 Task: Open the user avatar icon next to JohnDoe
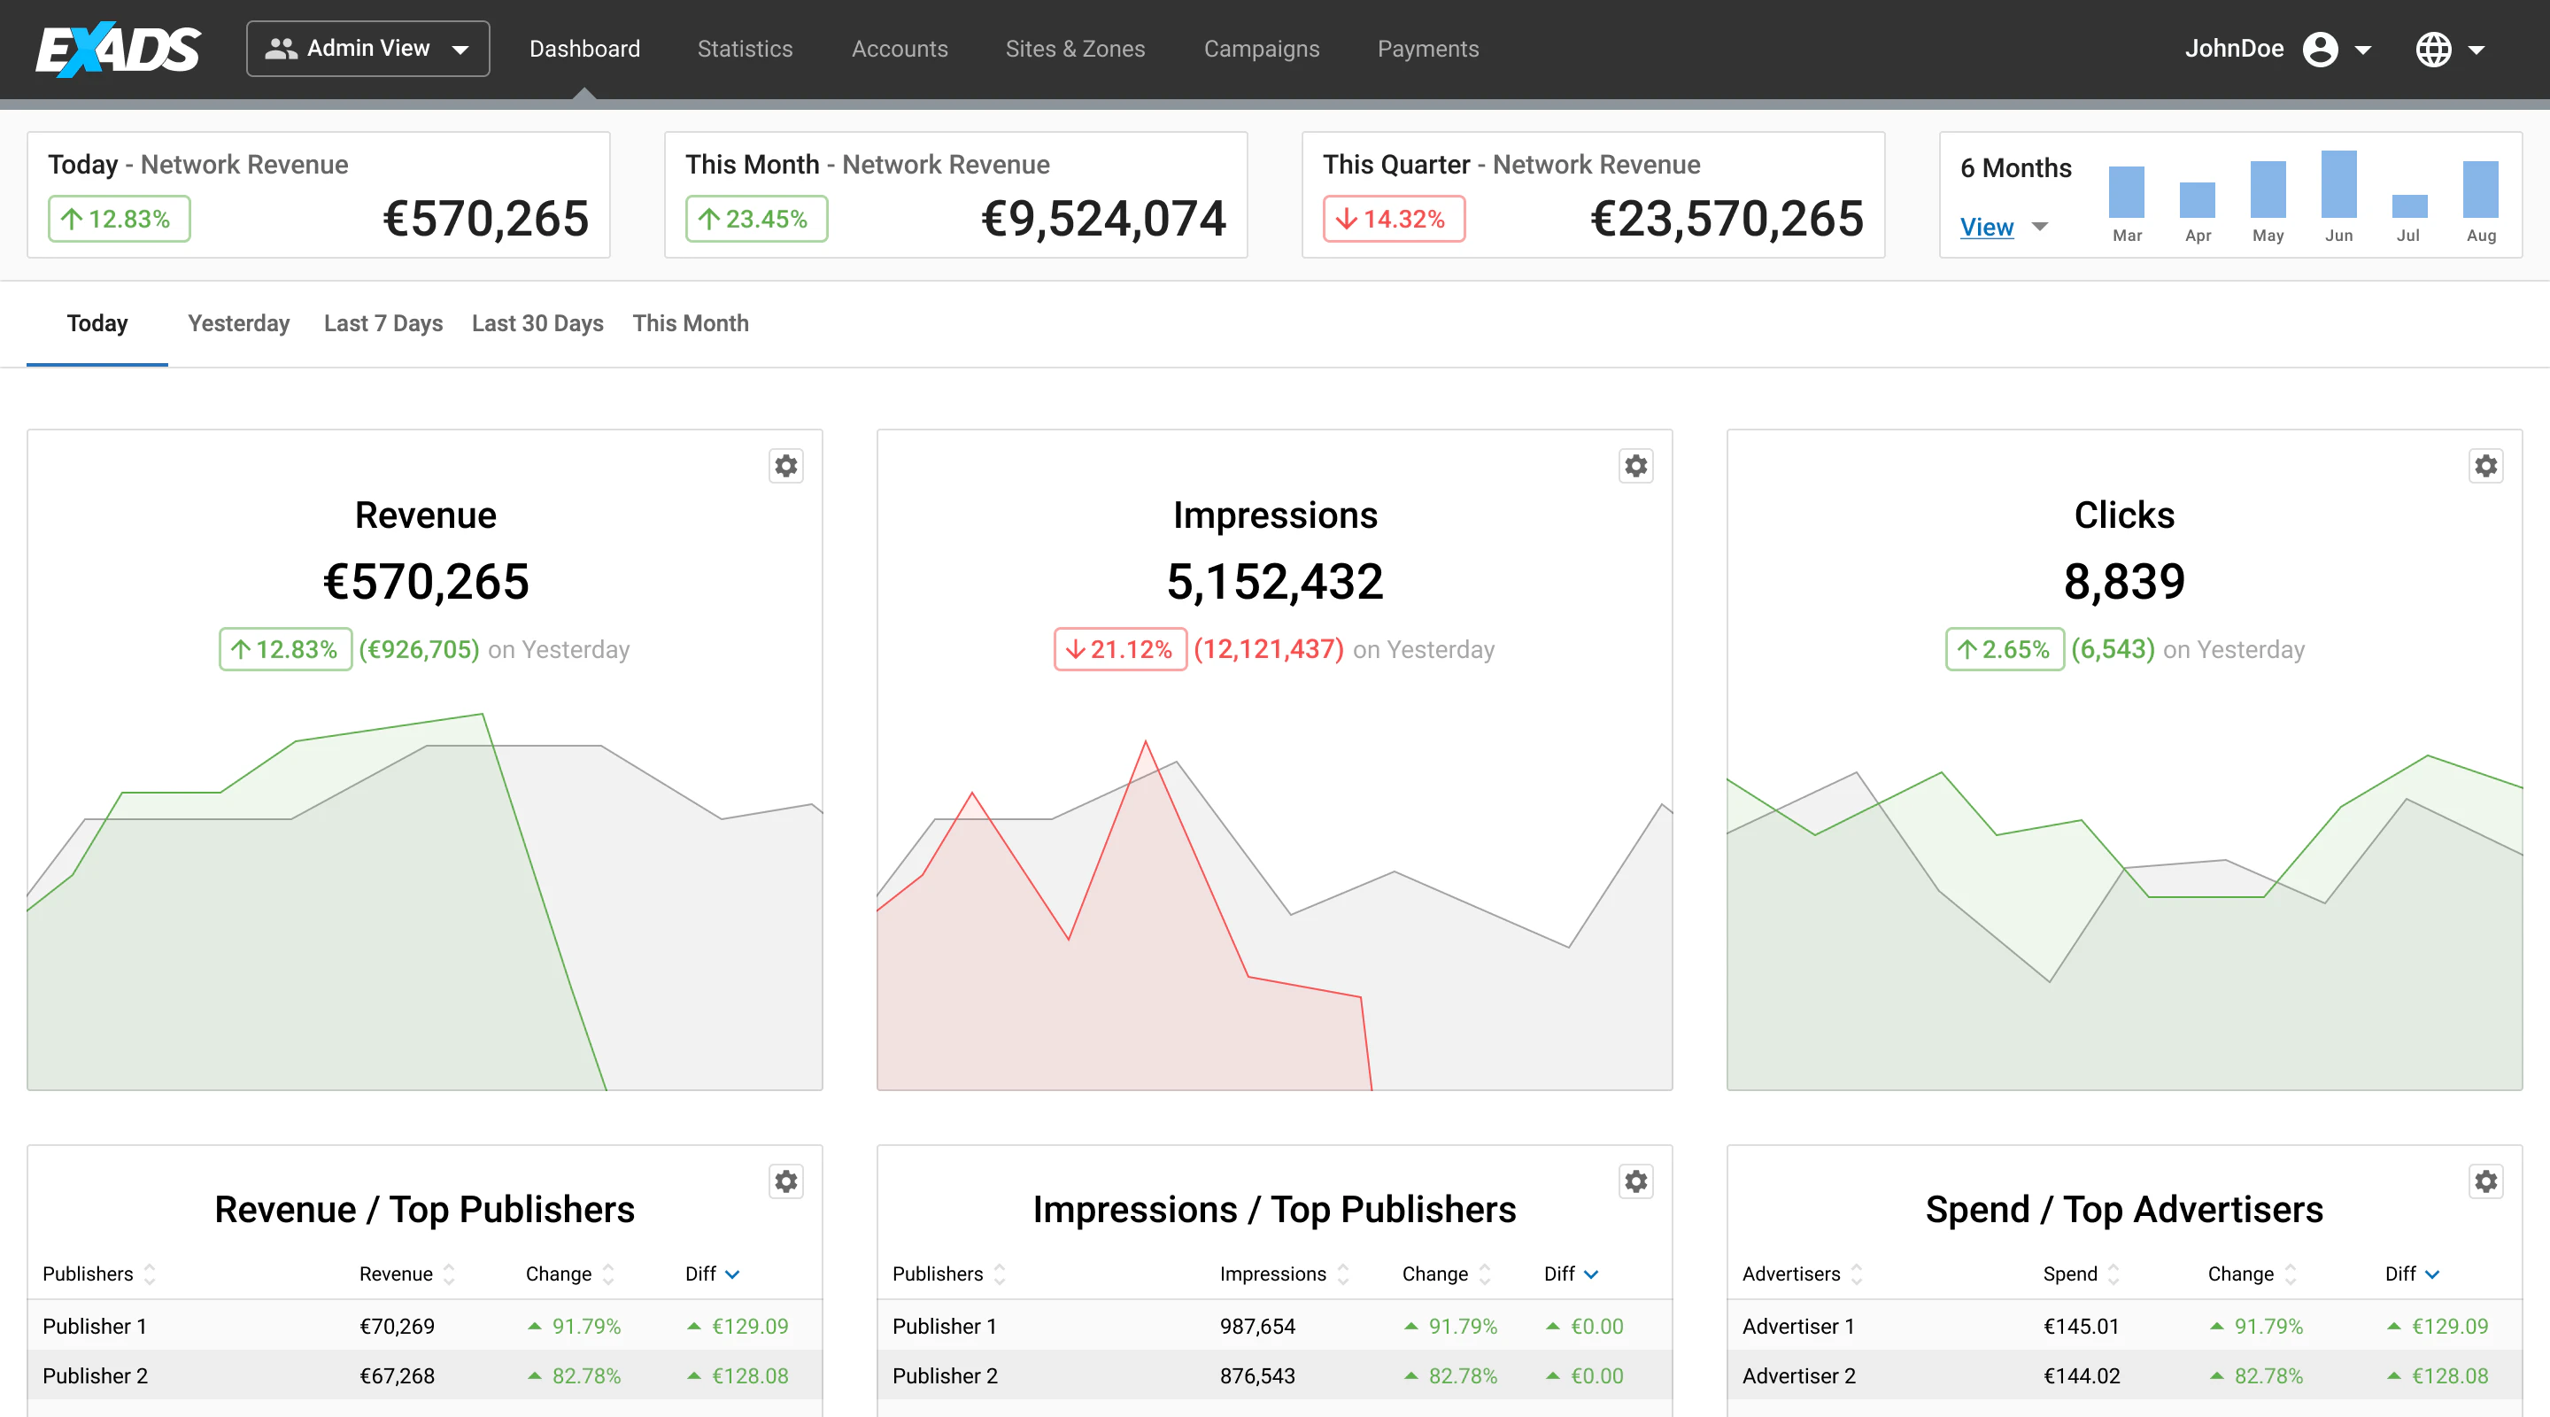point(2322,49)
